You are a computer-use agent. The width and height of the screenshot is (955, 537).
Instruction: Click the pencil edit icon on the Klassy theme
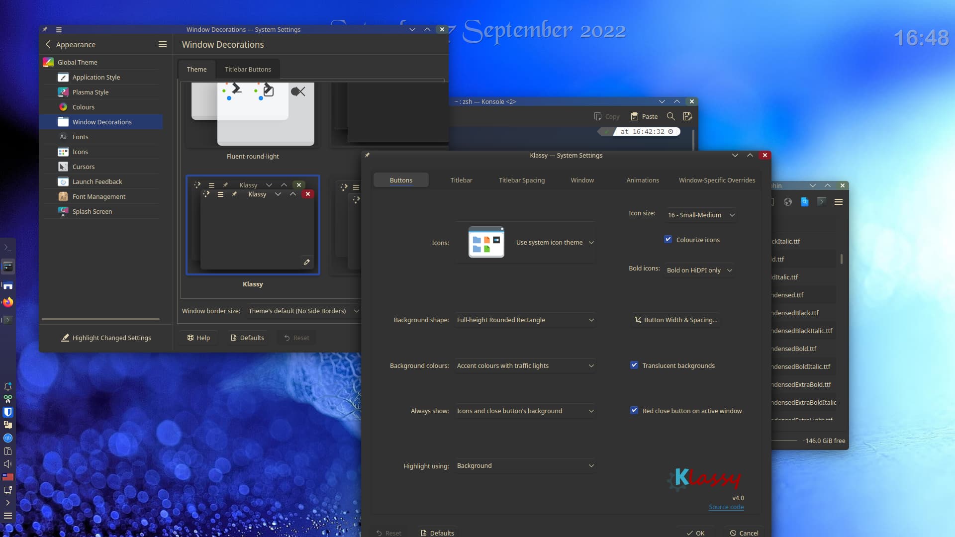(x=307, y=262)
